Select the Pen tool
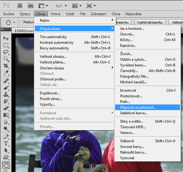This screenshot has width=183, height=172. click(6, 136)
